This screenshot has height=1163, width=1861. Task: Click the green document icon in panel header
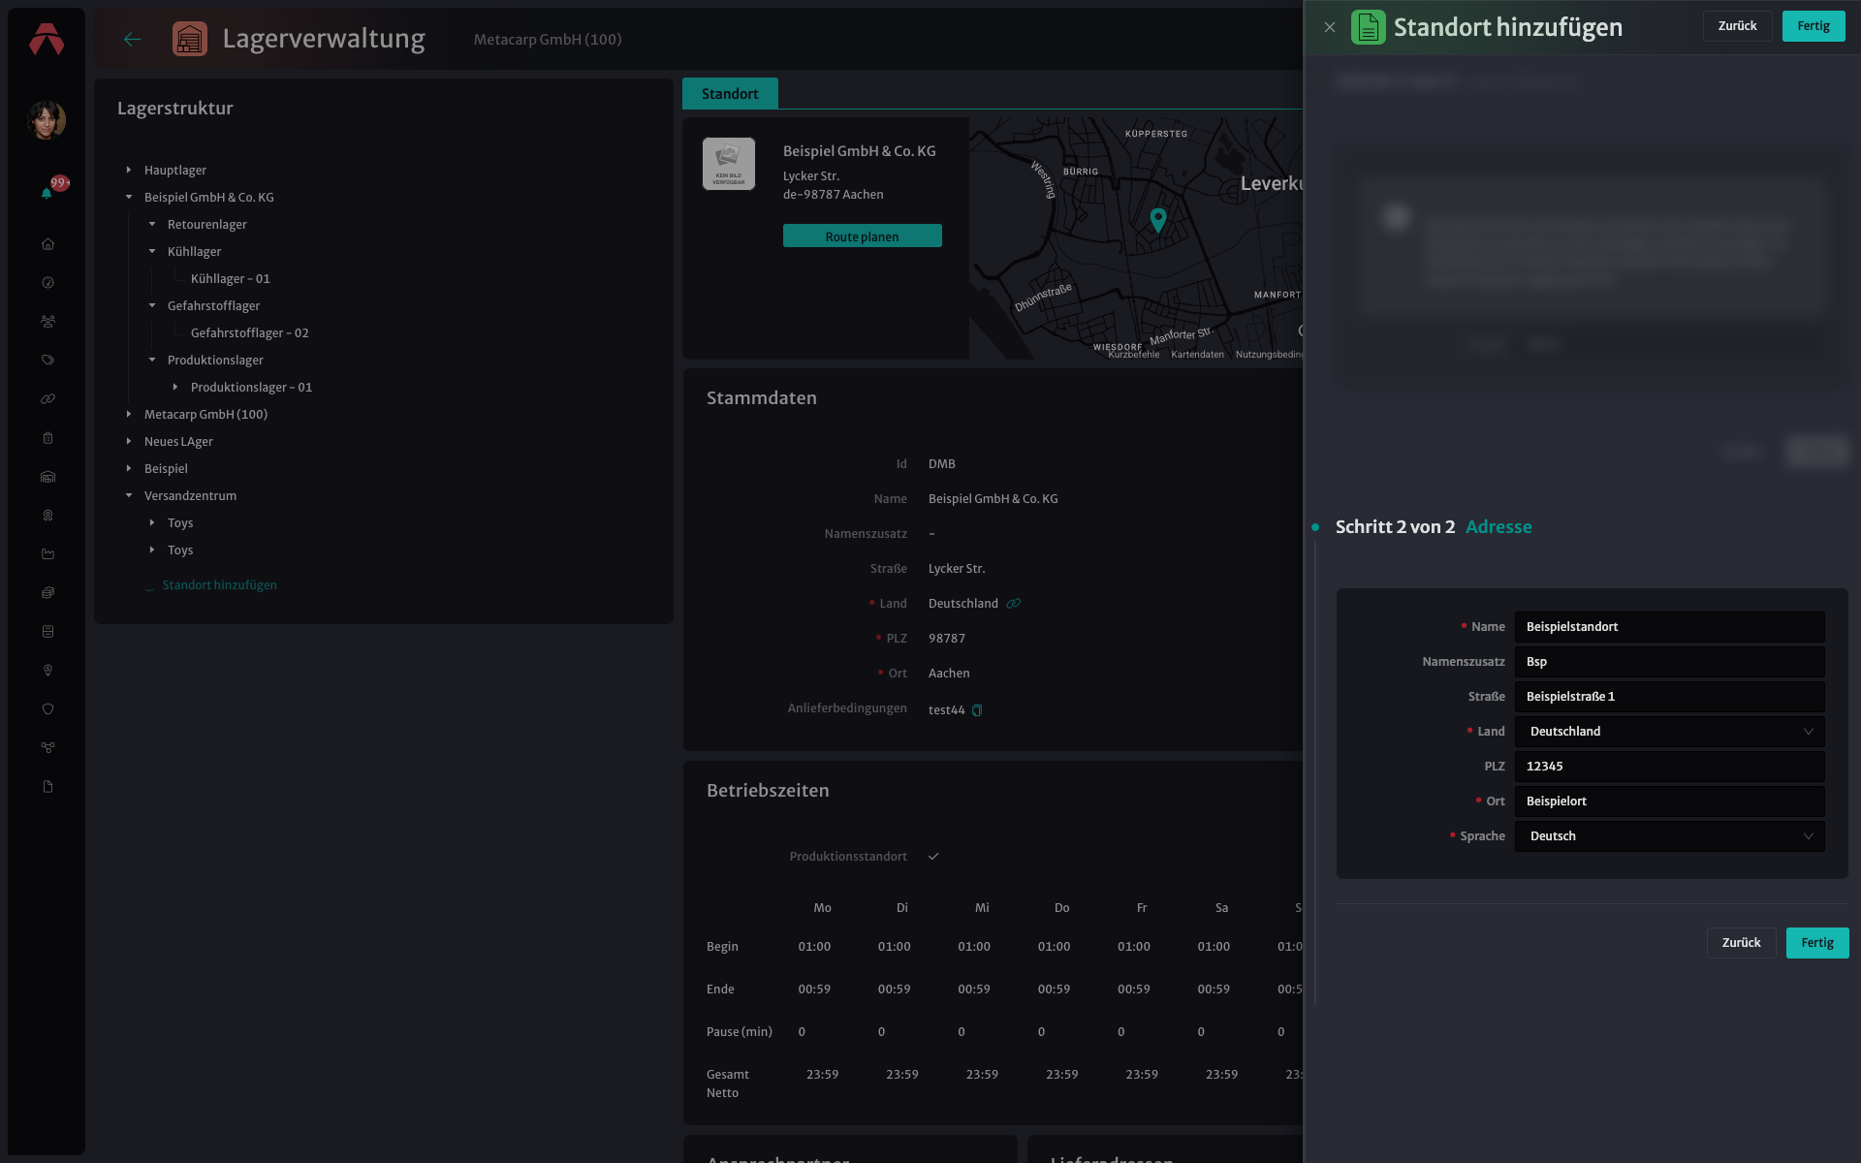click(1368, 27)
